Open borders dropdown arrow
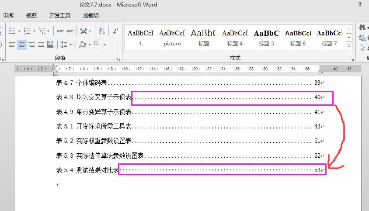 104,45
